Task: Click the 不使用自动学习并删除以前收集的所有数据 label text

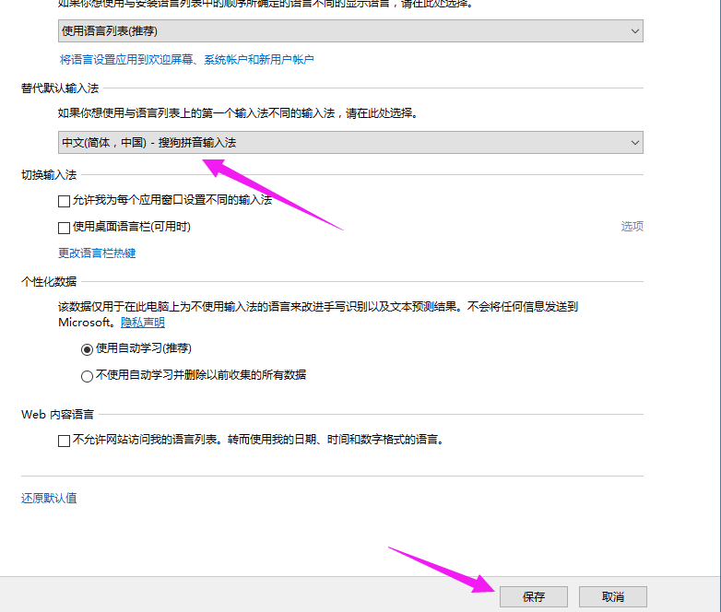Action: click(201, 376)
